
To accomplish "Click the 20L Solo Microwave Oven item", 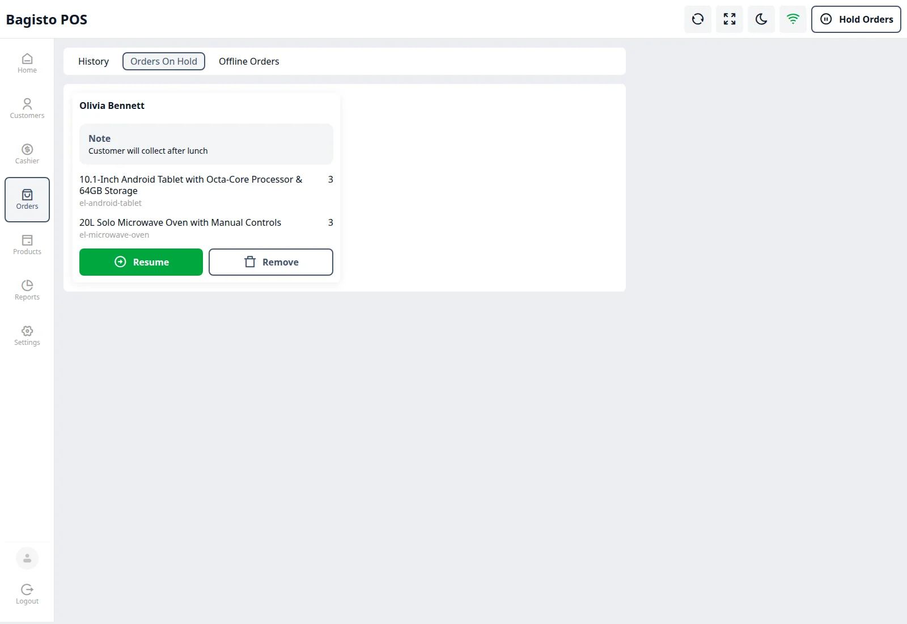I will 180,222.
